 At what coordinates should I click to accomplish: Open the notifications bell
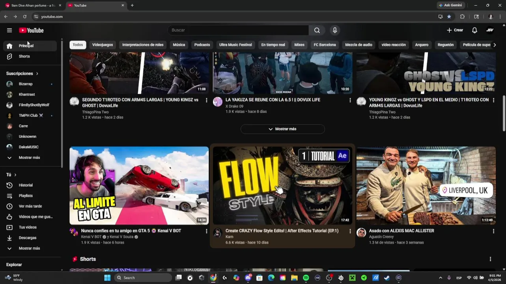click(474, 30)
